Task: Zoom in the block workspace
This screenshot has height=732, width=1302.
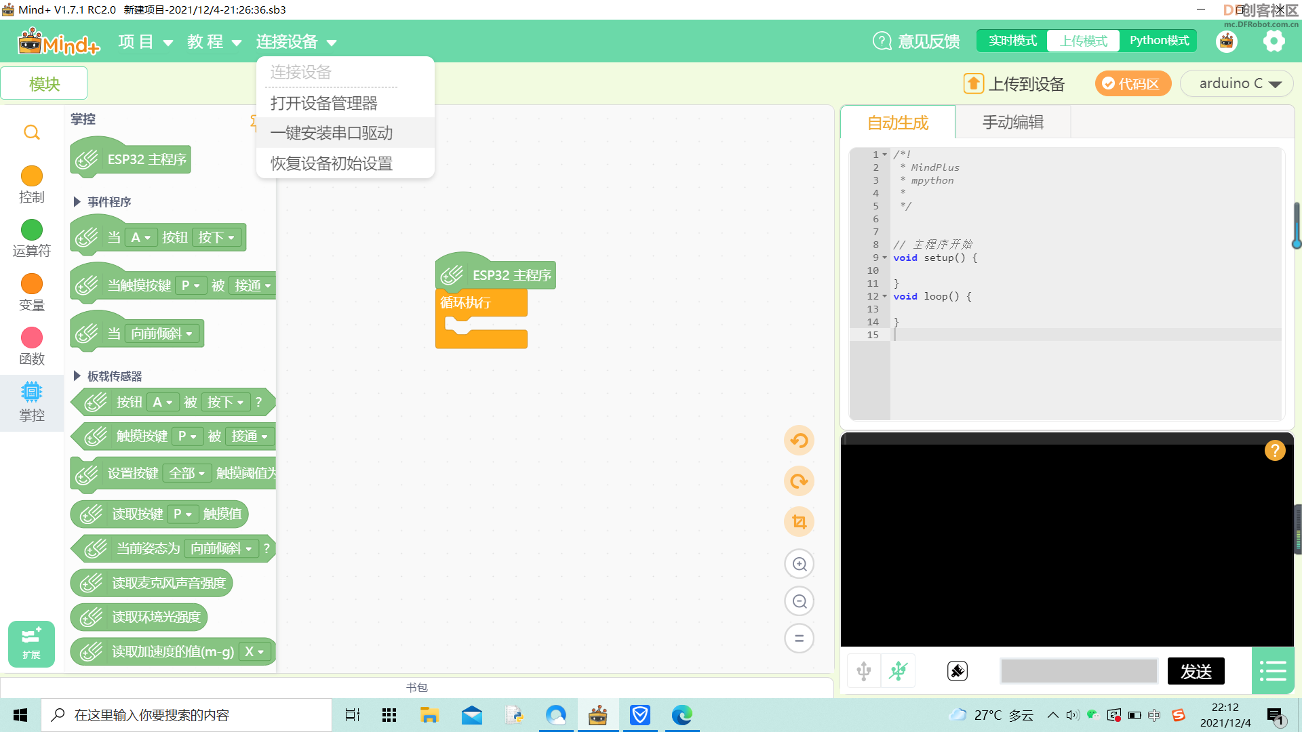Action: coord(799,564)
